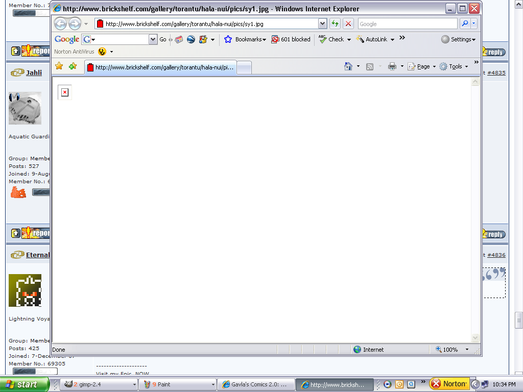The image size is (523, 392).
Task: Click the browser Forward arrow button
Action: pyautogui.click(x=75, y=23)
